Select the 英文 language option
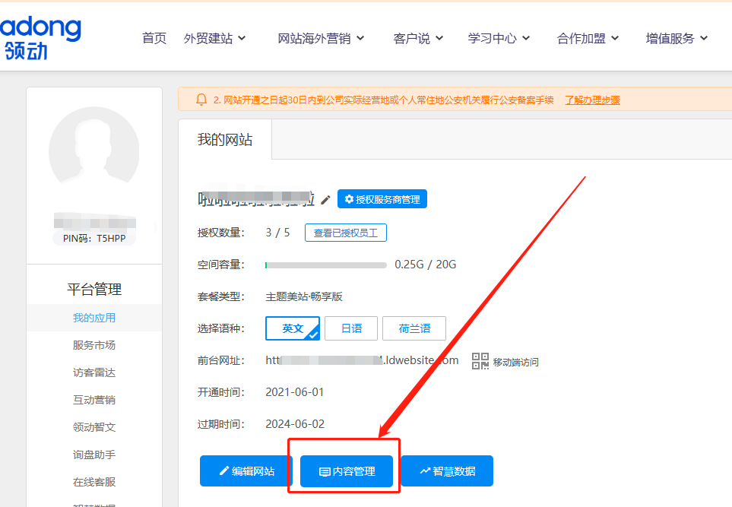 [x=292, y=328]
